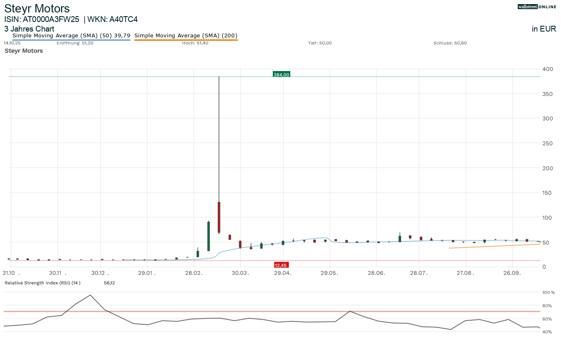This screenshot has height=345, width=561.
Task: Click the Steyr Motors main title
Action: click(x=37, y=8)
